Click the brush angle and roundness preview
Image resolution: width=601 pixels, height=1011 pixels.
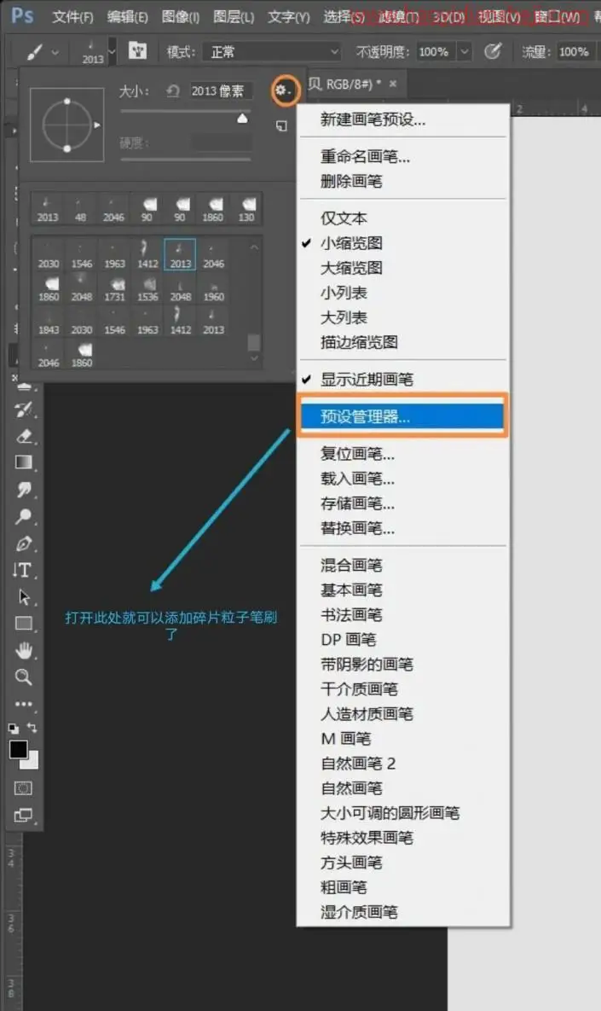[x=67, y=125]
